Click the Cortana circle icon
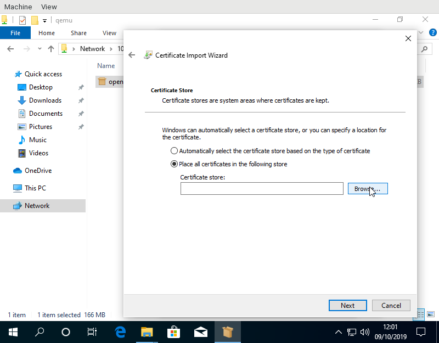Viewport: 439px width, 343px height. [66, 332]
